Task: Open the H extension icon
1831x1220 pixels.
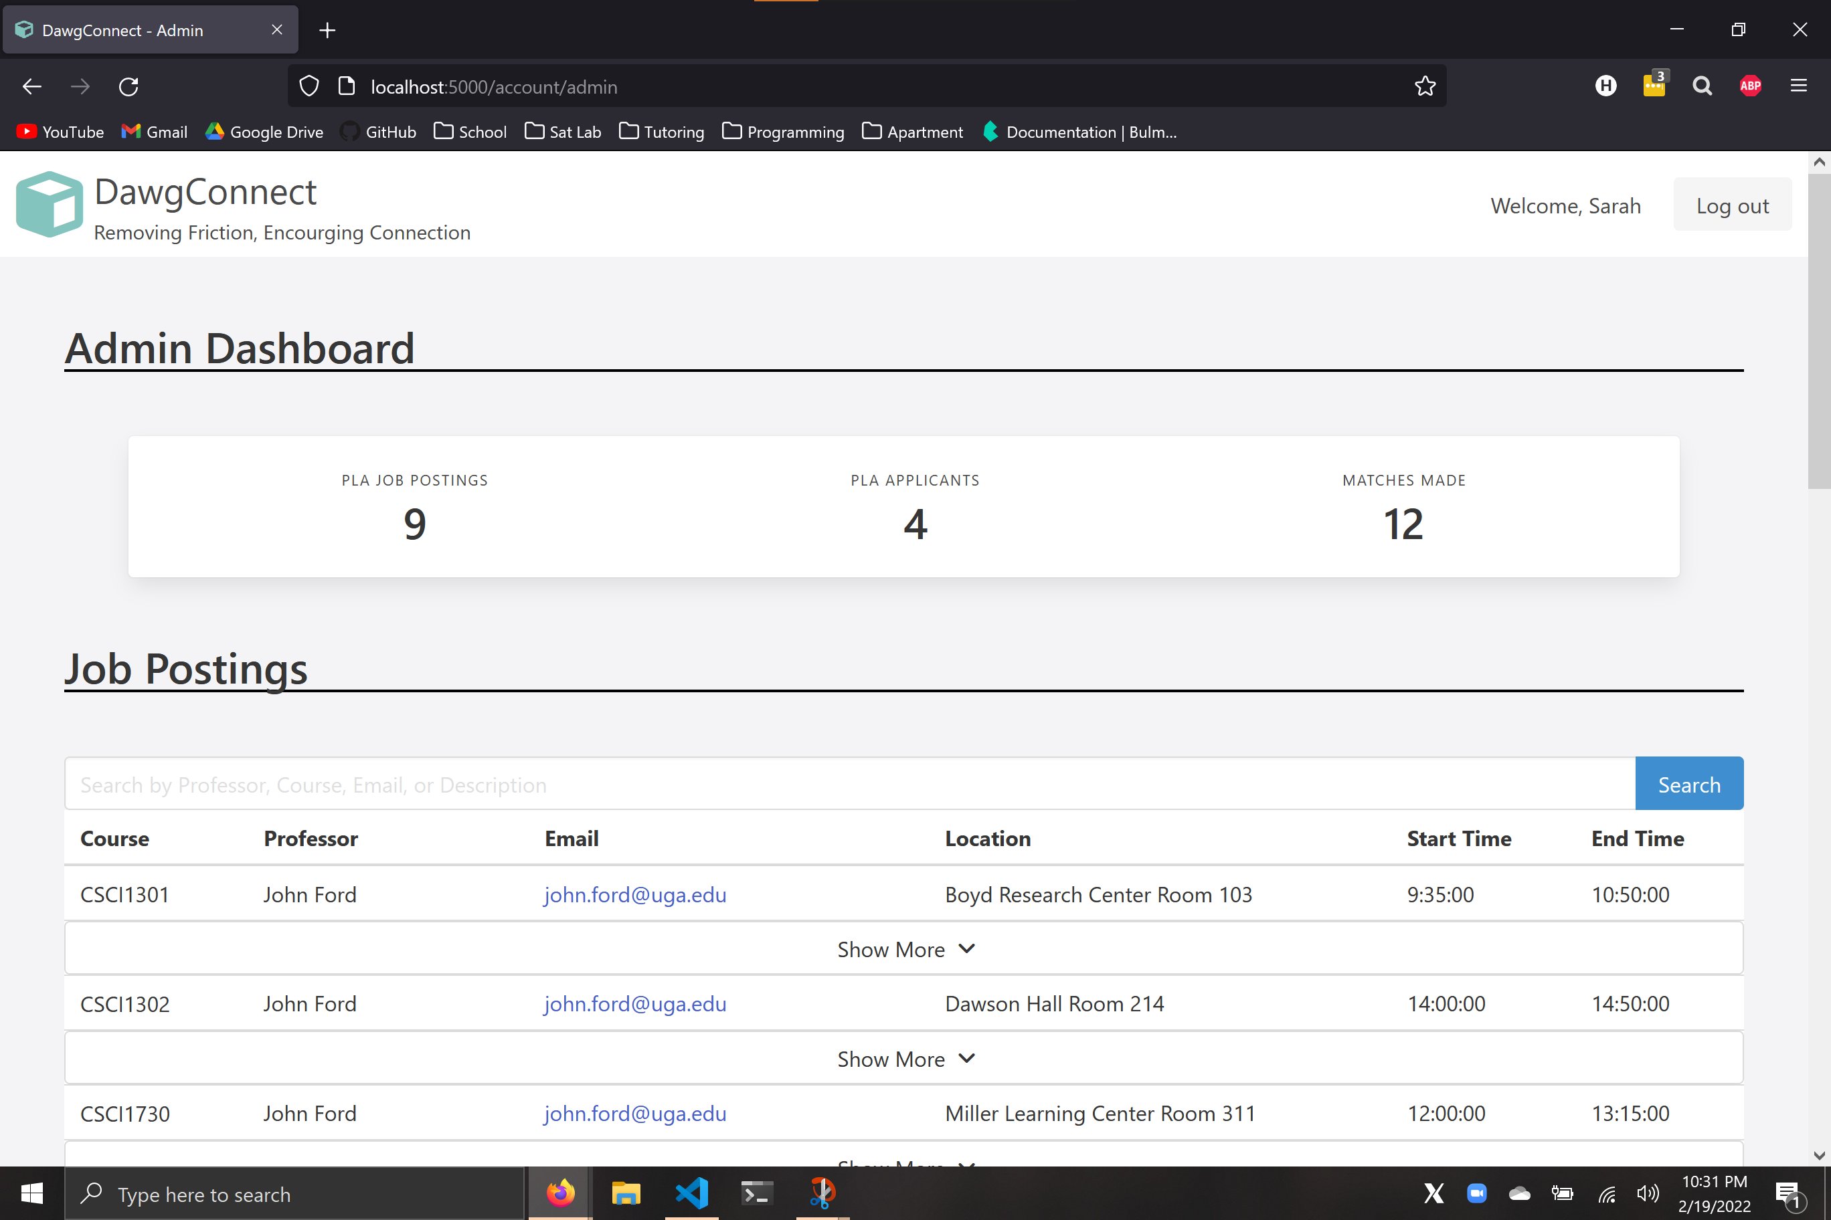Action: click(1605, 86)
